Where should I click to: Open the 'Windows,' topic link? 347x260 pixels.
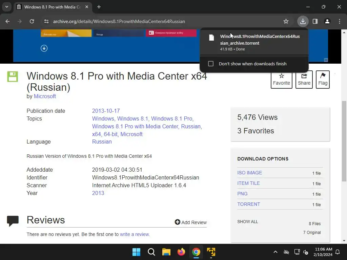(103, 118)
